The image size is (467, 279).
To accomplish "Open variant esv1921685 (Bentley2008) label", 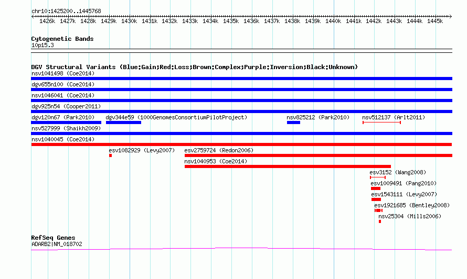I will [x=412, y=205].
